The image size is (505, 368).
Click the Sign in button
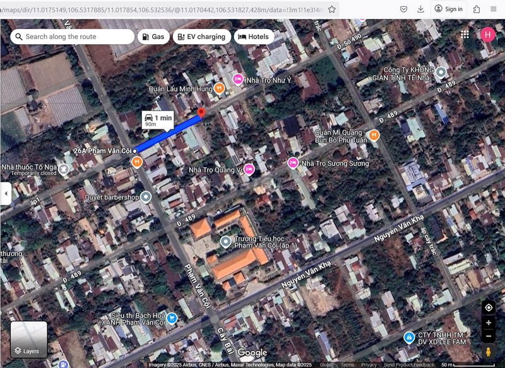448,9
